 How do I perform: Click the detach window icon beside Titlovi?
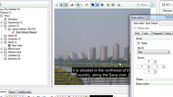coord(152,5)
